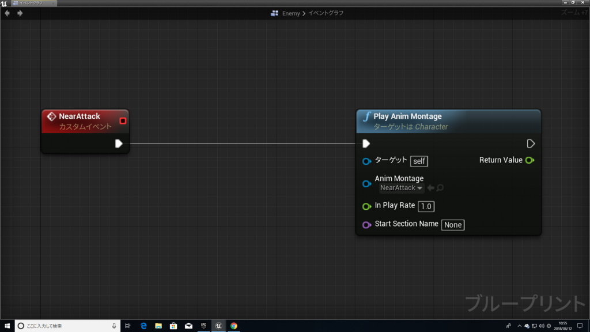Launch Microsoft Edge from the taskbar
The height and width of the screenshot is (332, 590).
click(143, 326)
